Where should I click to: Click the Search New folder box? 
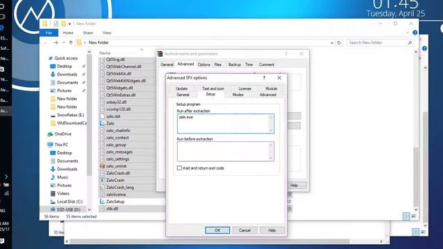379,43
